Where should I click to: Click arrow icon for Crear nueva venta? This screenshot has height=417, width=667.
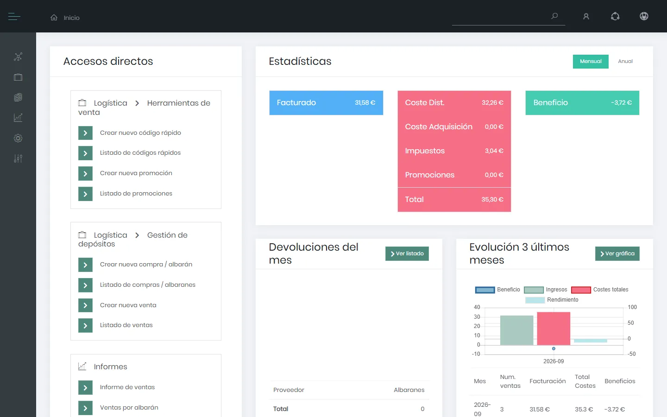(85, 305)
